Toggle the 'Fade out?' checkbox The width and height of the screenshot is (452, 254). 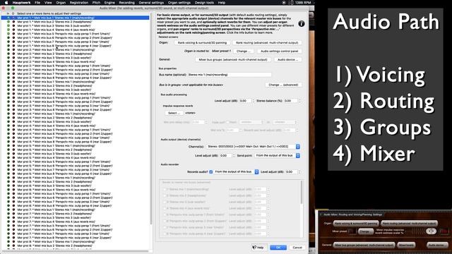(x=227, y=122)
